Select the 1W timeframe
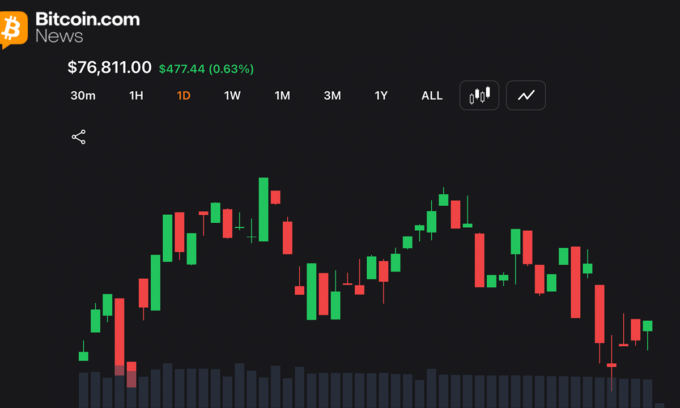 (x=232, y=96)
